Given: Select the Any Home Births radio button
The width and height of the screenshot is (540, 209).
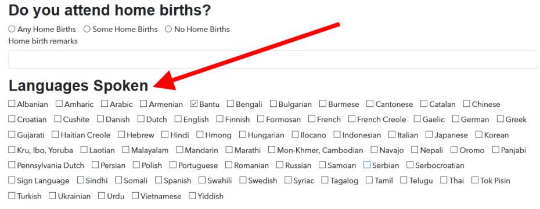Looking at the screenshot, I should point(12,29).
